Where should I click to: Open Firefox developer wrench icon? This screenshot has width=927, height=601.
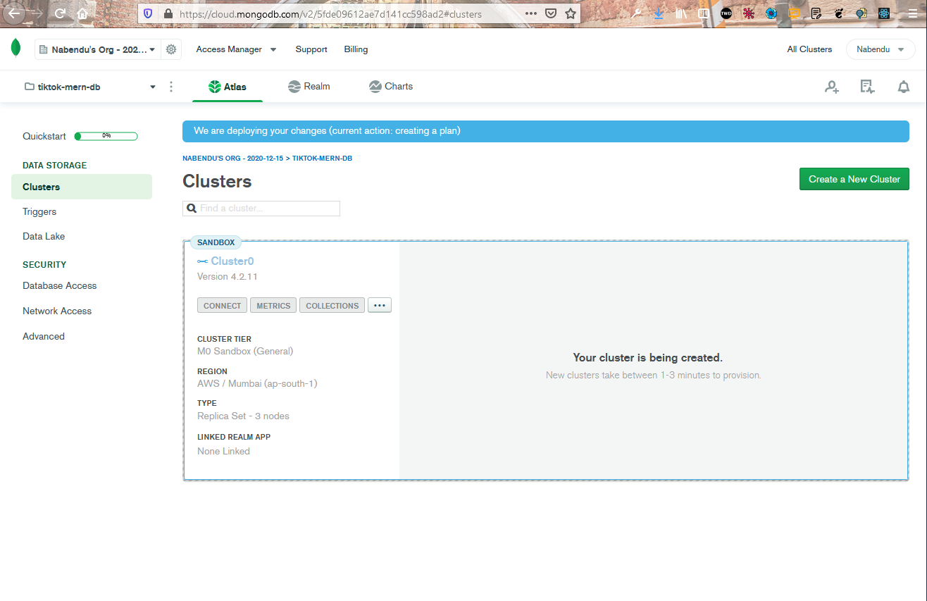click(636, 13)
